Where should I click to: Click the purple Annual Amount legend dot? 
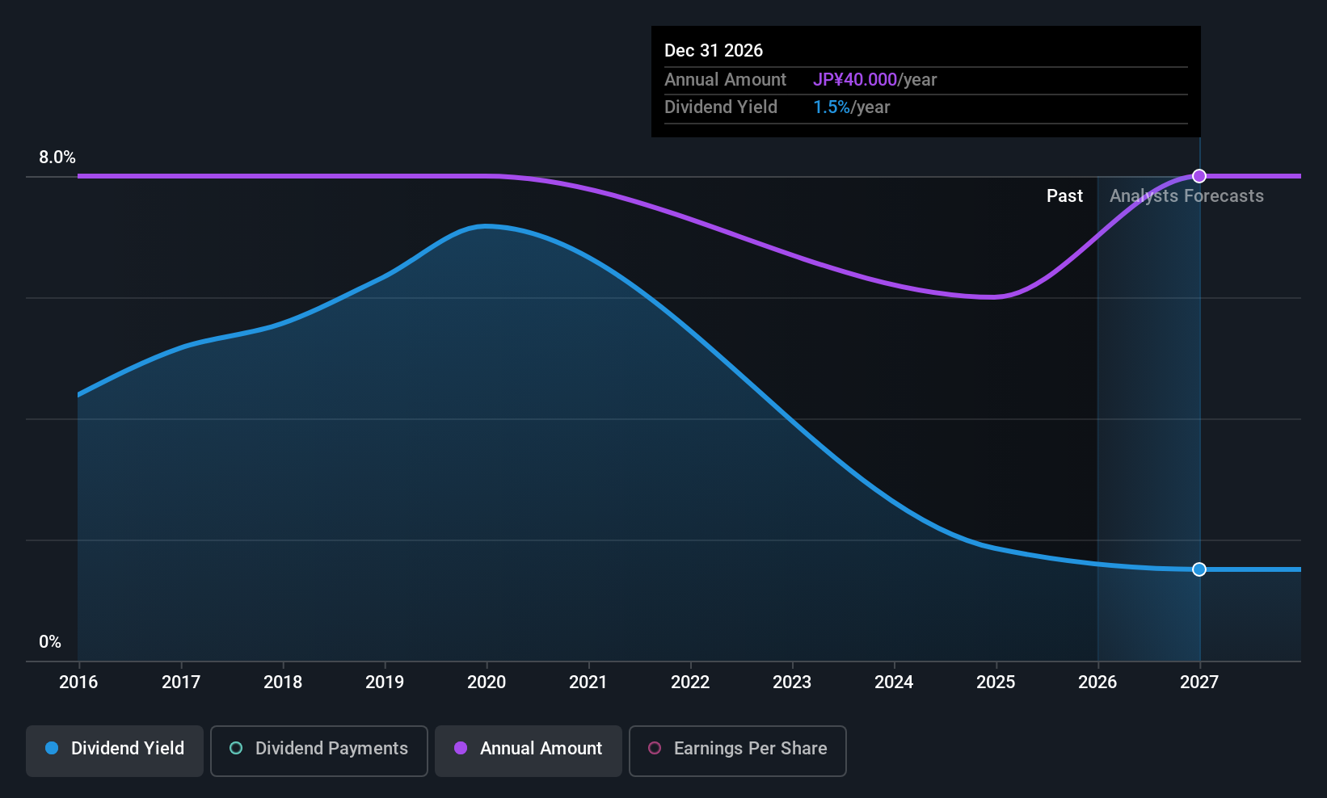click(x=461, y=748)
